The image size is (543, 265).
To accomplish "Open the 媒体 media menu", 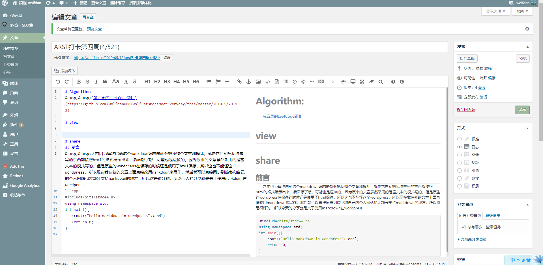I will click(23, 83).
